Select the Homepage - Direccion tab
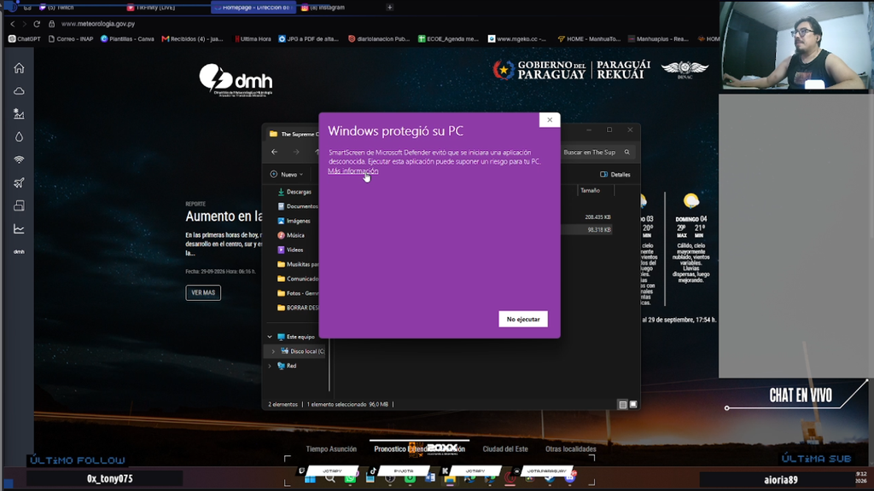 [x=253, y=7]
